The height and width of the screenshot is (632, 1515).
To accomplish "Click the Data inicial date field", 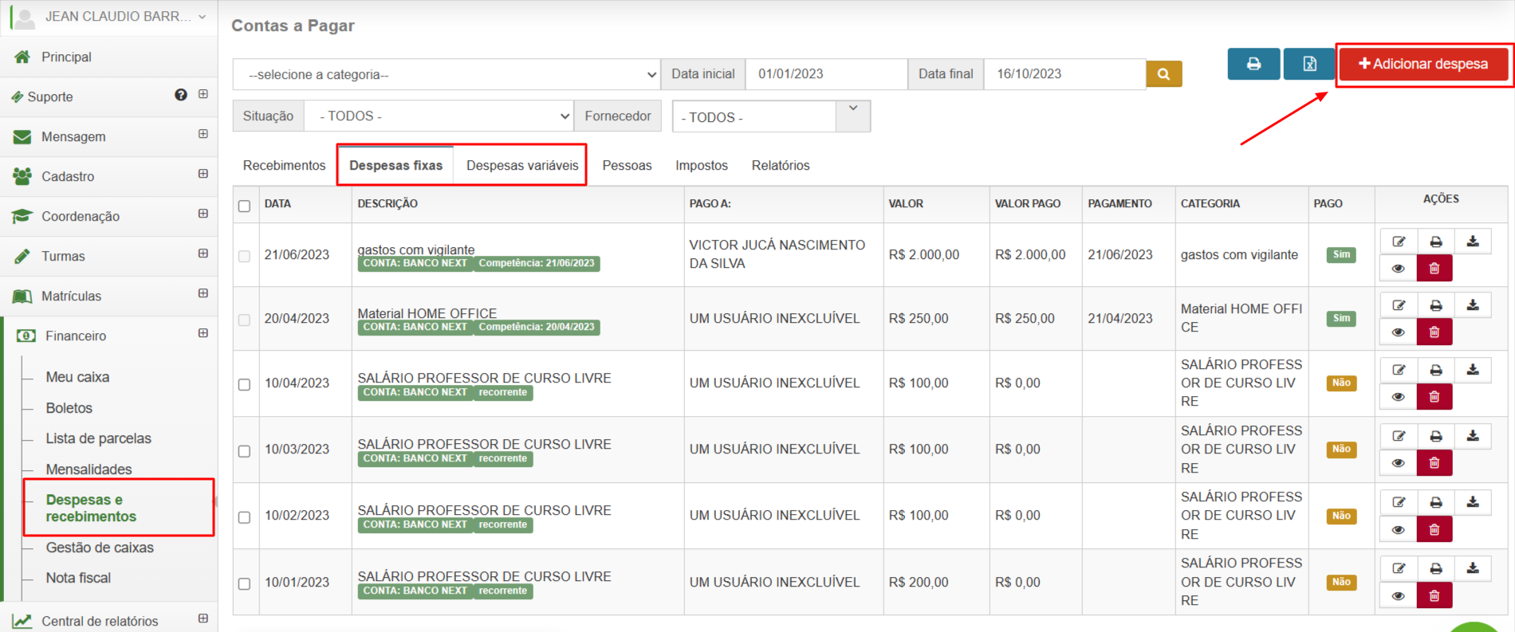I will click(x=826, y=74).
